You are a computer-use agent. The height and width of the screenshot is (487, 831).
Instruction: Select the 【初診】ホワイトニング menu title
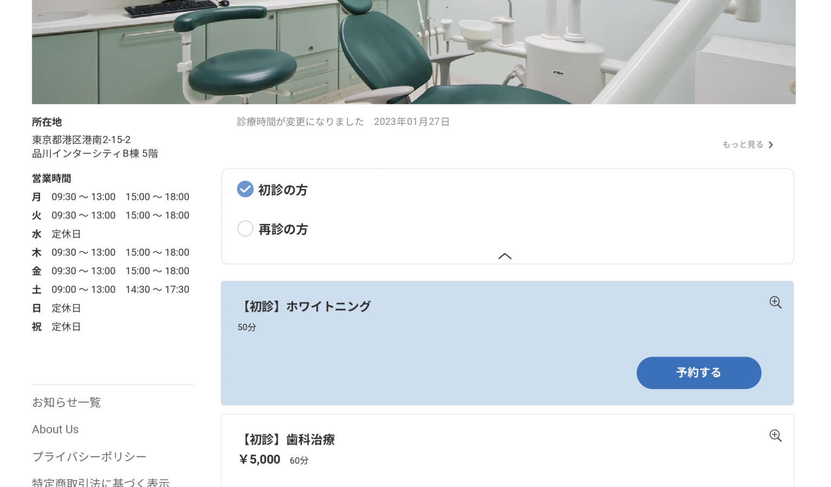pos(304,306)
